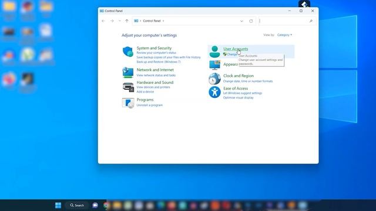The width and height of the screenshot is (376, 211).
Task: Expand the address bar history dropdown
Action: [x=241, y=21]
